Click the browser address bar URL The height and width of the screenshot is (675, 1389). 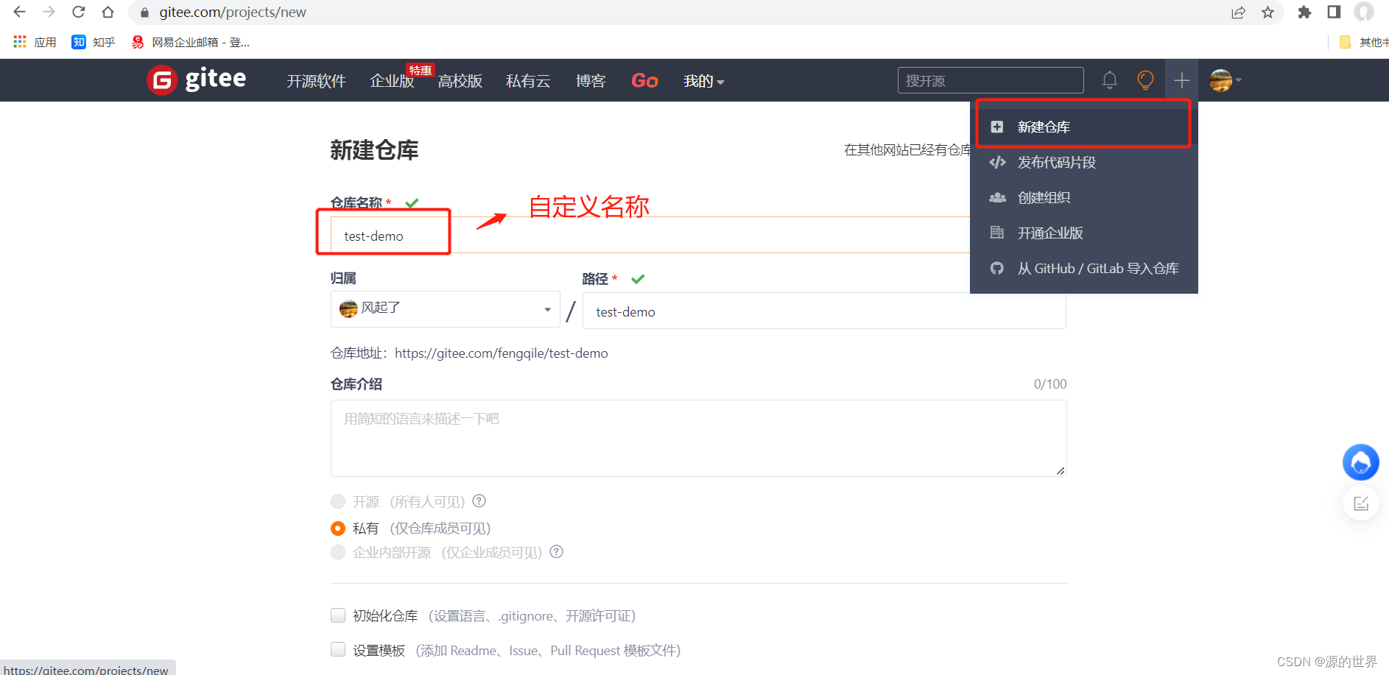(x=233, y=13)
